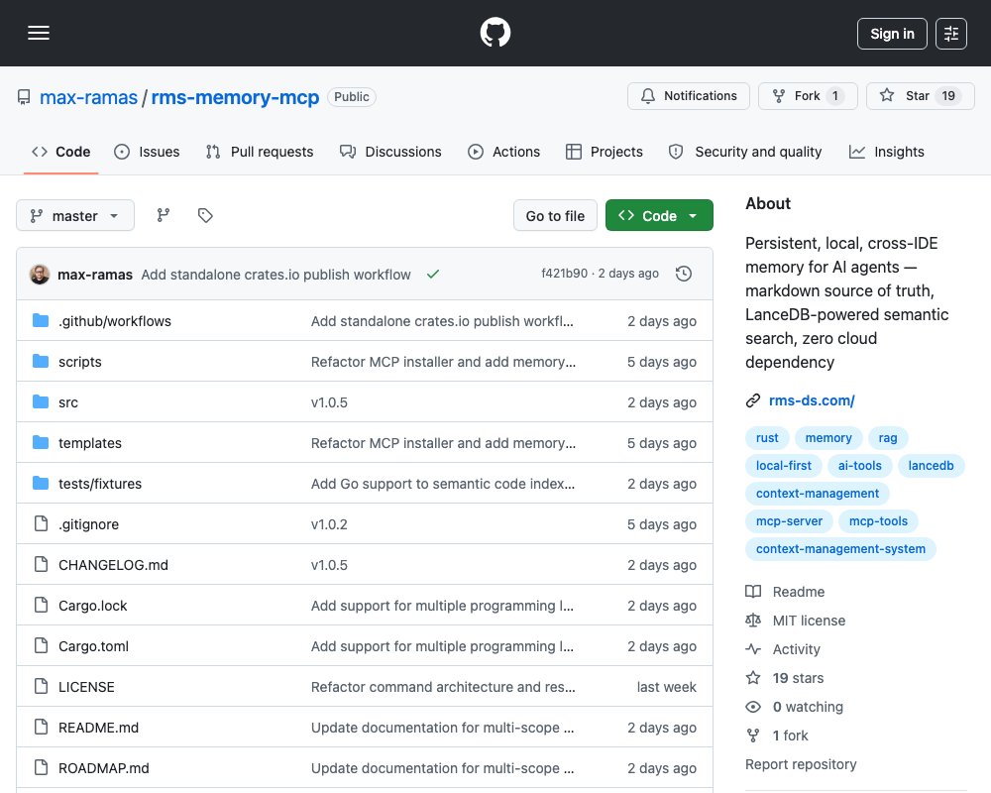The image size is (991, 793).
Task: Select the rag topic tag
Action: 887,437
